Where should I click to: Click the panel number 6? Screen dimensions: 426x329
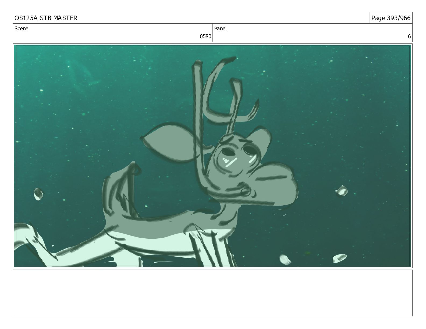click(x=409, y=37)
